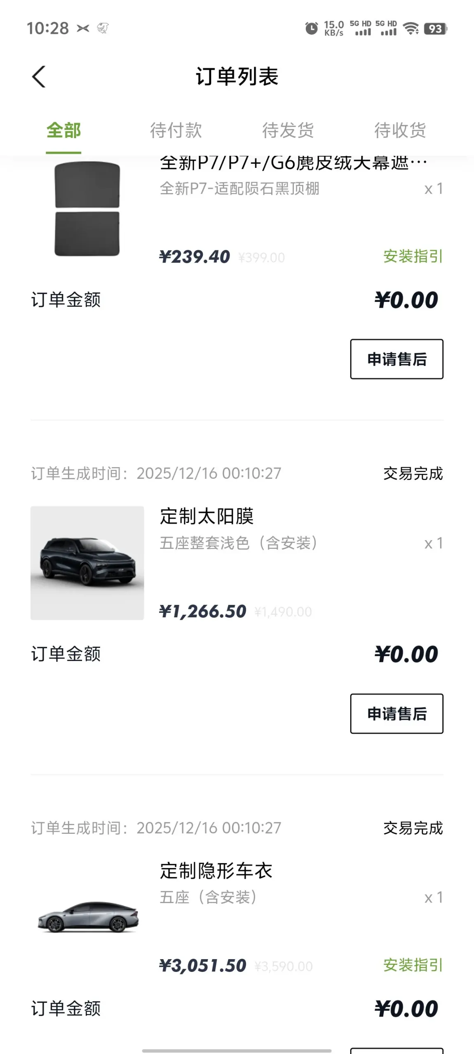Open the 定制隐形车衣 product title
Viewport: 474px width, 1054px height.
pyautogui.click(x=216, y=871)
